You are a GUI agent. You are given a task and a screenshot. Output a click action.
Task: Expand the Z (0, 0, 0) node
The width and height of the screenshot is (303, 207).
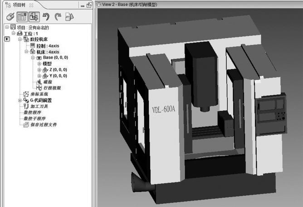(39, 70)
